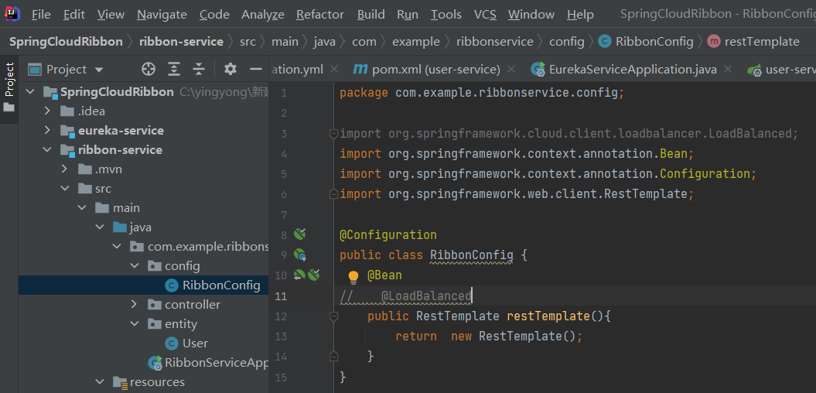The image size is (816, 393).
Task: Open the Help menu
Action: 580,15
